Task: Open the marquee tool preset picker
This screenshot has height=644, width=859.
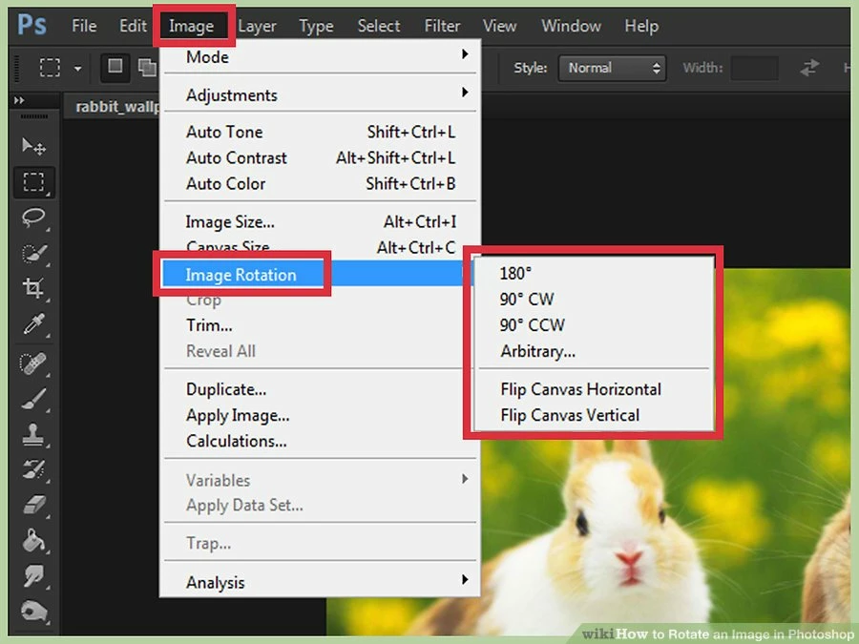Action: [78, 68]
